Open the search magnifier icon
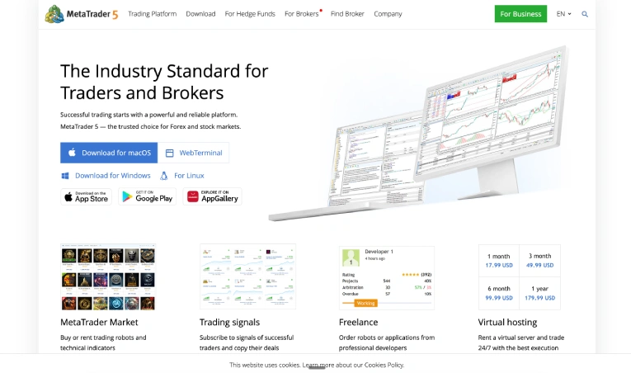 pyautogui.click(x=585, y=14)
